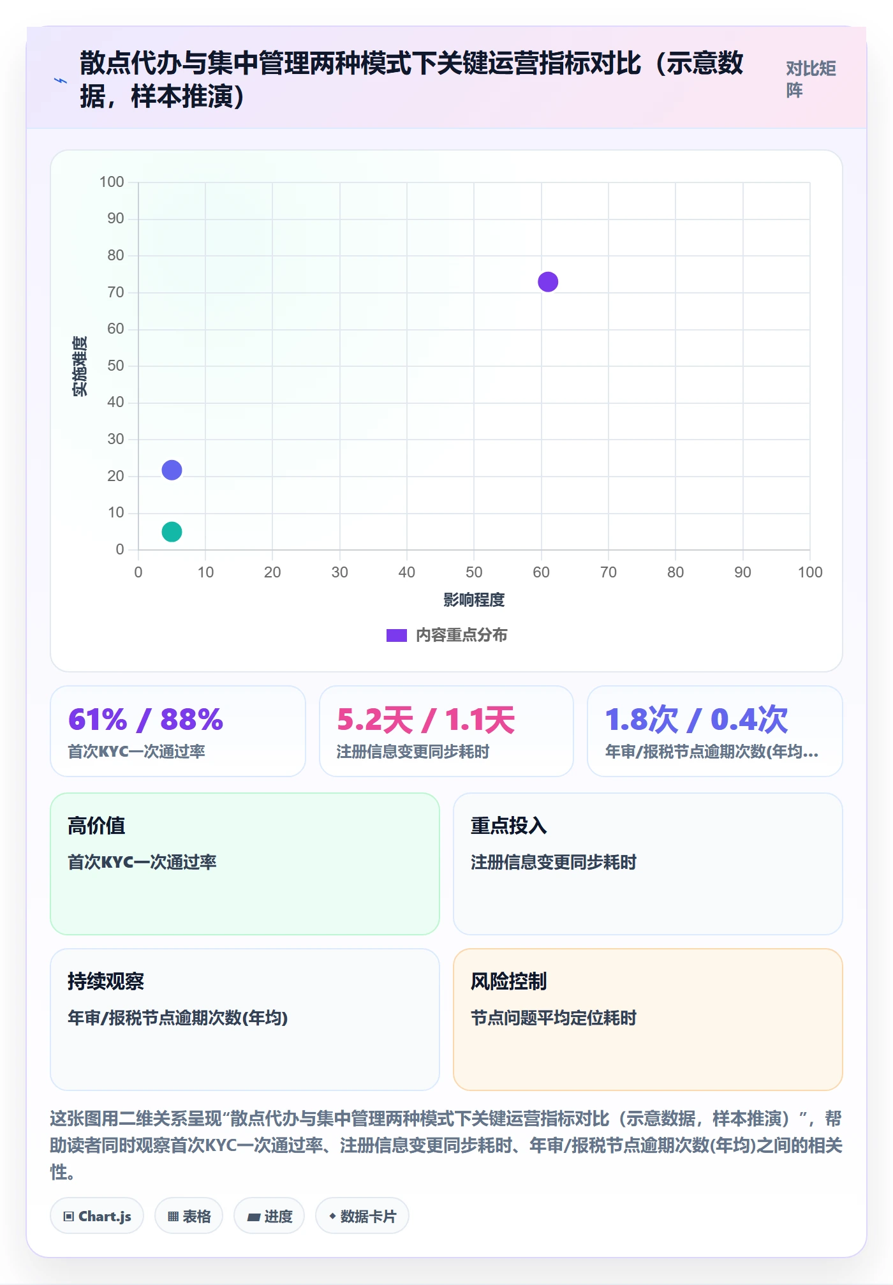Click the main title 散点代办与集中管理…
Image resolution: width=893 pixels, height=1285 pixels.
411,80
